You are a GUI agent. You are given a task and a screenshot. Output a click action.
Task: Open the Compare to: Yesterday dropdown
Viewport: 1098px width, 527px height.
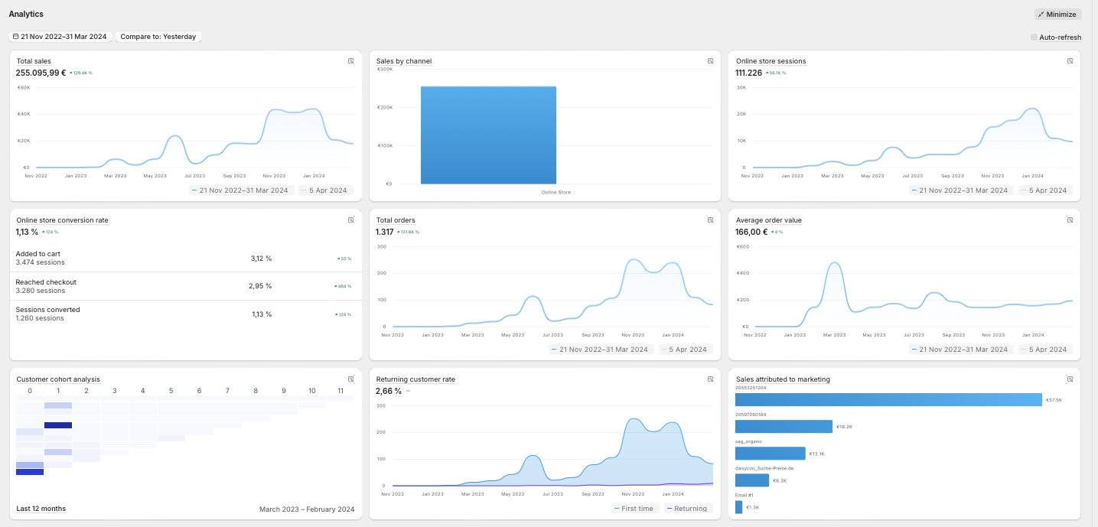(x=158, y=37)
